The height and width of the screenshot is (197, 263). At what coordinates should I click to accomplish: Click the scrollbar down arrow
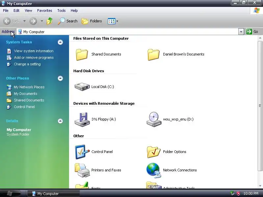(260, 186)
